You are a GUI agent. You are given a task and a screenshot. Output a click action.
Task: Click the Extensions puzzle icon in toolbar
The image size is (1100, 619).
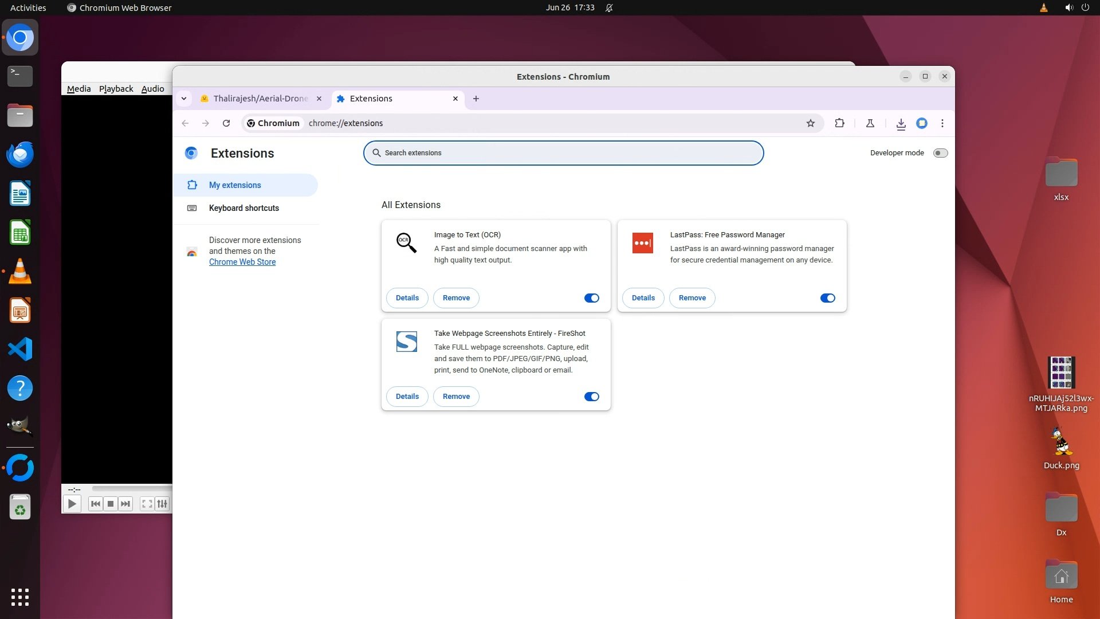pyautogui.click(x=839, y=123)
